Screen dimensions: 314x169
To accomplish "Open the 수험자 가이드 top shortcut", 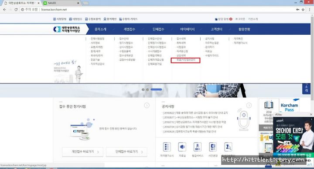I will click(128, 19).
